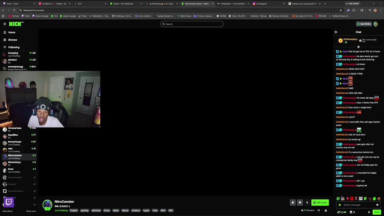Open the hamburger sidebar menu
This screenshot has width=384, height=216.
pyautogui.click(x=4, y=24)
